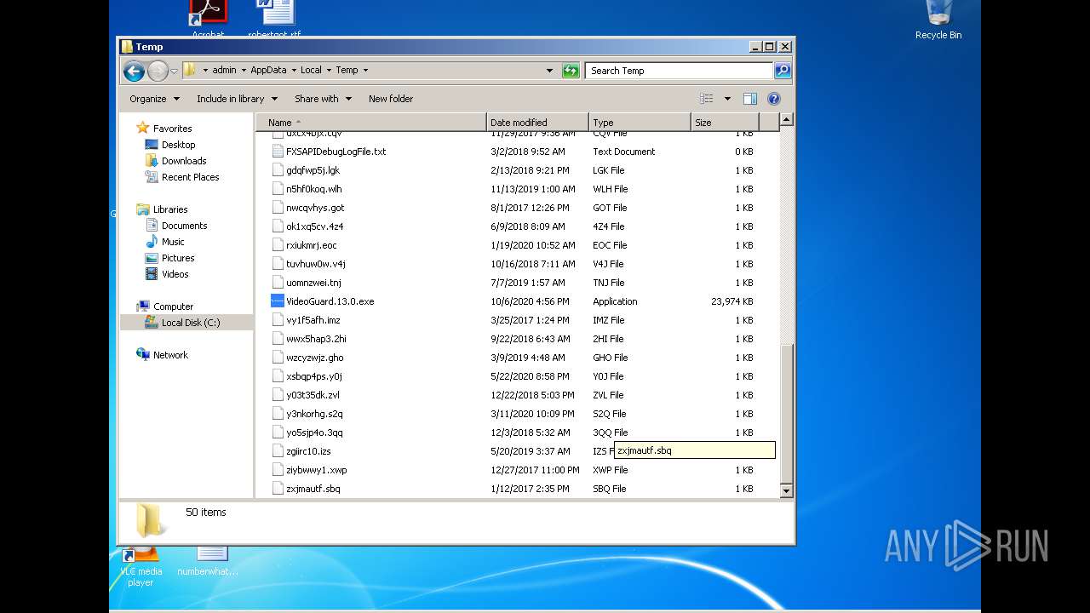Expand the view options dropdown arrow
The width and height of the screenshot is (1090, 613).
coord(727,99)
